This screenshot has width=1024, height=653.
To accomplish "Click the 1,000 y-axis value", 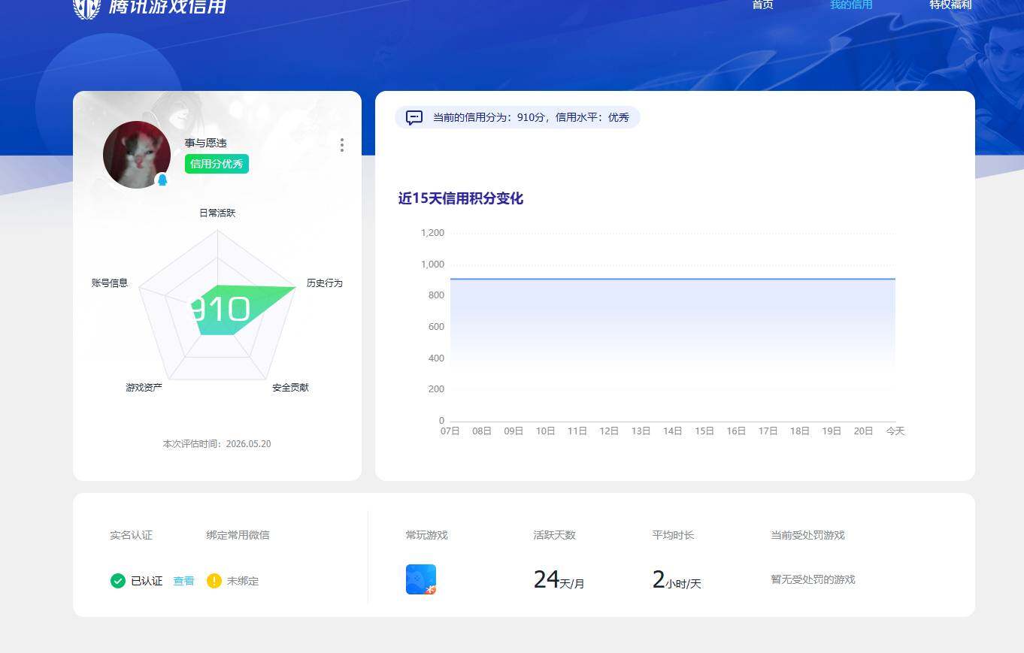I will tap(432, 265).
